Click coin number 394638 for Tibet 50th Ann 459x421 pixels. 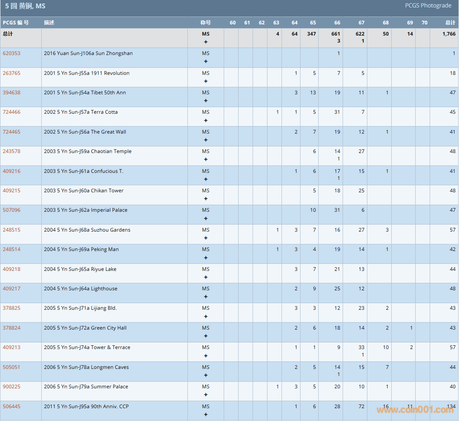[x=12, y=93]
